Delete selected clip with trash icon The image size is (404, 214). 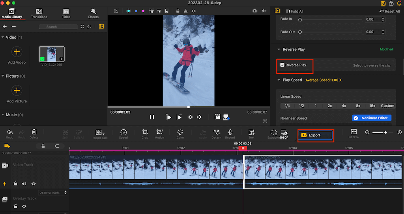[34, 132]
